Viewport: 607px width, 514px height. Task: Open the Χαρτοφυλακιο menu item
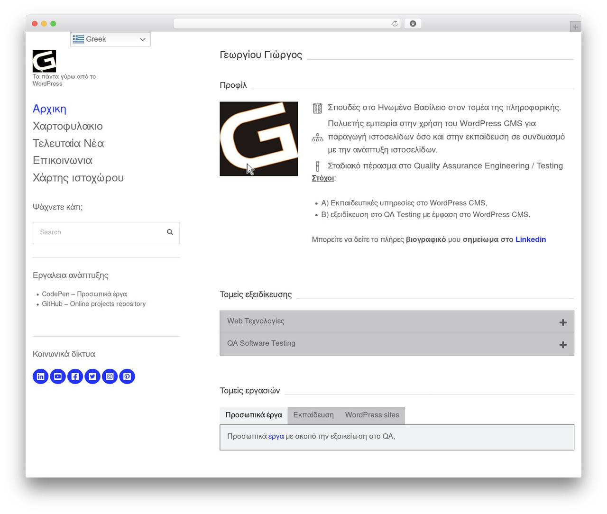click(x=68, y=126)
